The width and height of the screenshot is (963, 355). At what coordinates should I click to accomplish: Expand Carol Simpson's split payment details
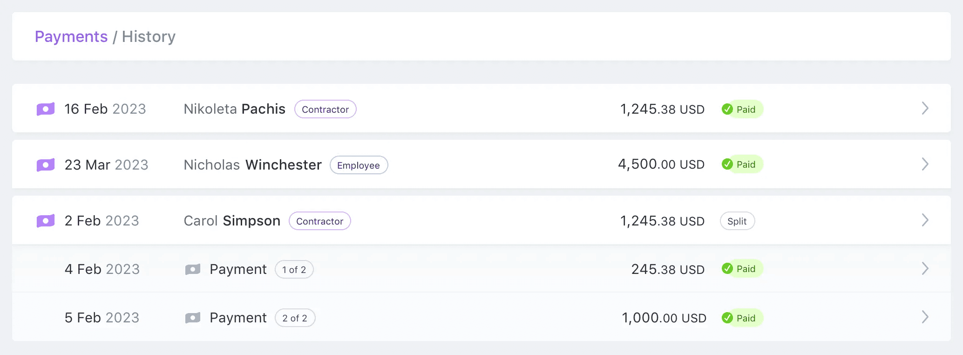(x=926, y=220)
